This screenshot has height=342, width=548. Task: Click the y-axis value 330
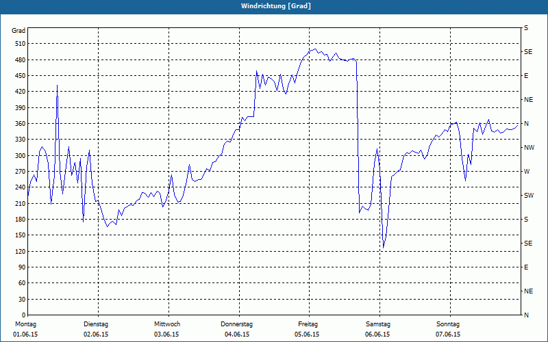coord(21,140)
